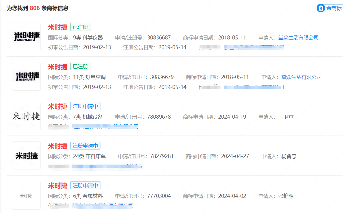Click the 注册申请中 badge in the 6类 金属材料 row

coord(85,185)
